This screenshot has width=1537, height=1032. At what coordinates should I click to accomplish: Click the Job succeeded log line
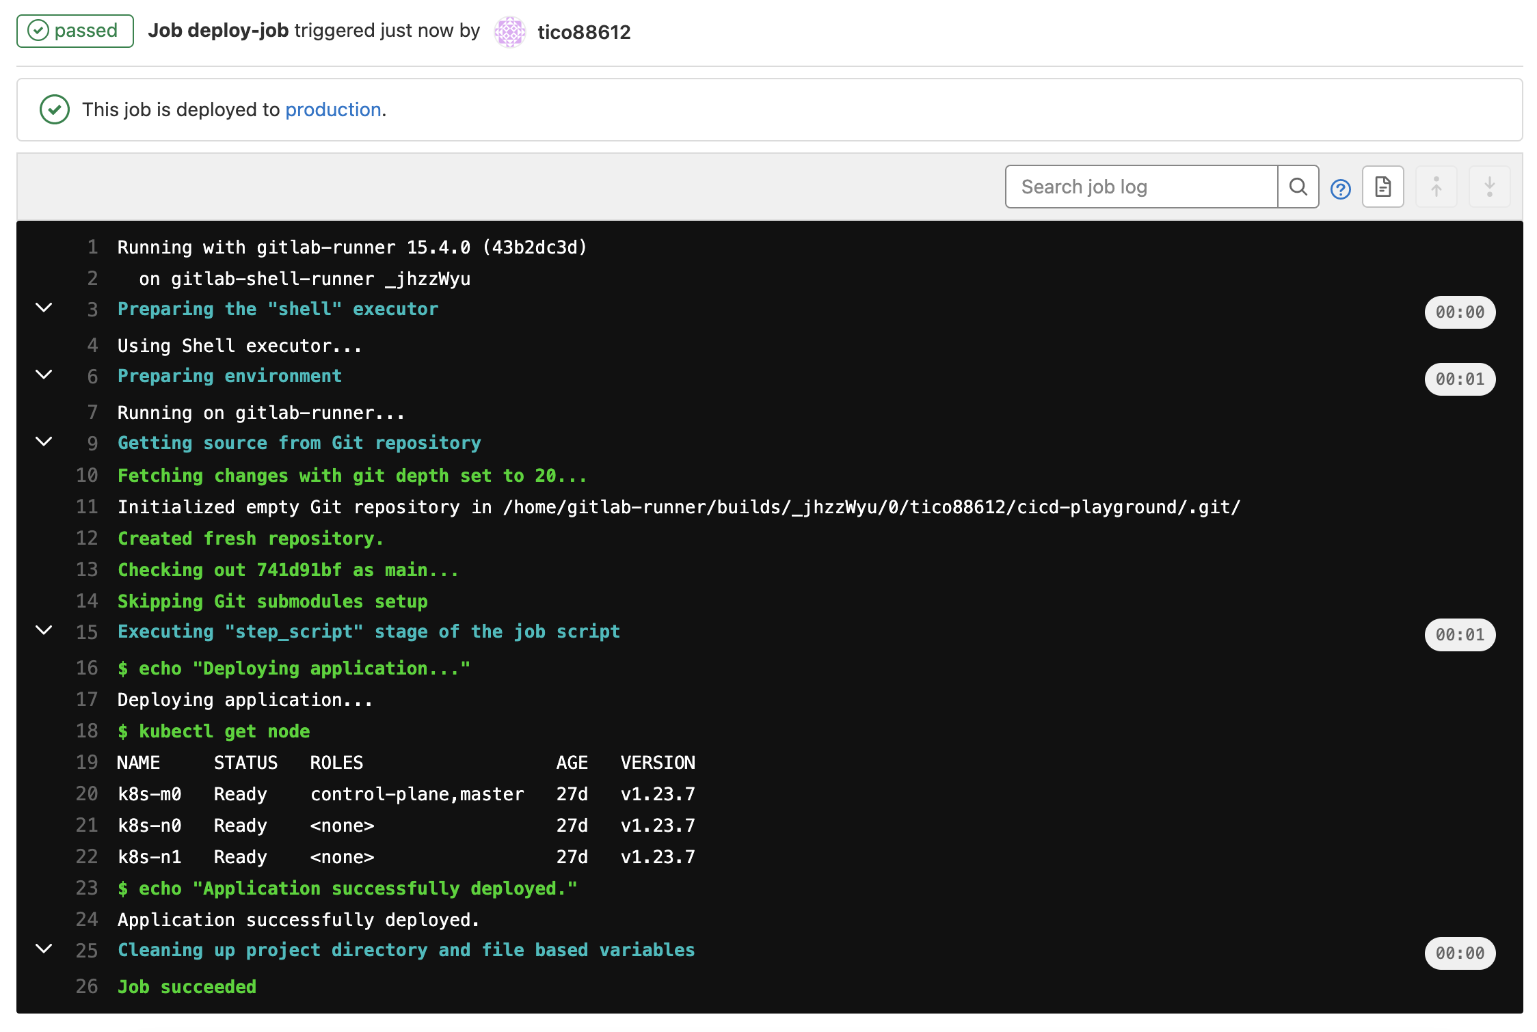click(187, 987)
